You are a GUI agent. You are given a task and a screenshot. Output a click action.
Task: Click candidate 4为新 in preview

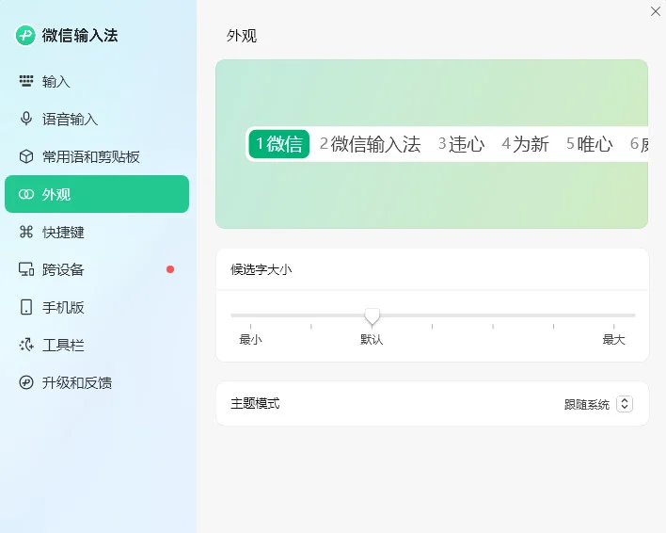coord(525,144)
